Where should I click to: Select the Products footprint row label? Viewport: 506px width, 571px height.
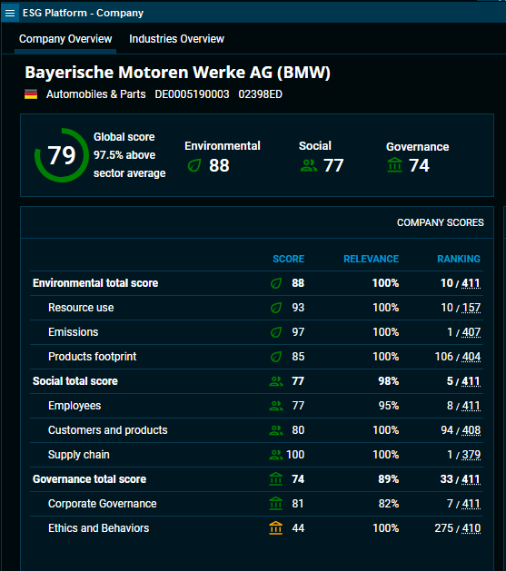92,357
